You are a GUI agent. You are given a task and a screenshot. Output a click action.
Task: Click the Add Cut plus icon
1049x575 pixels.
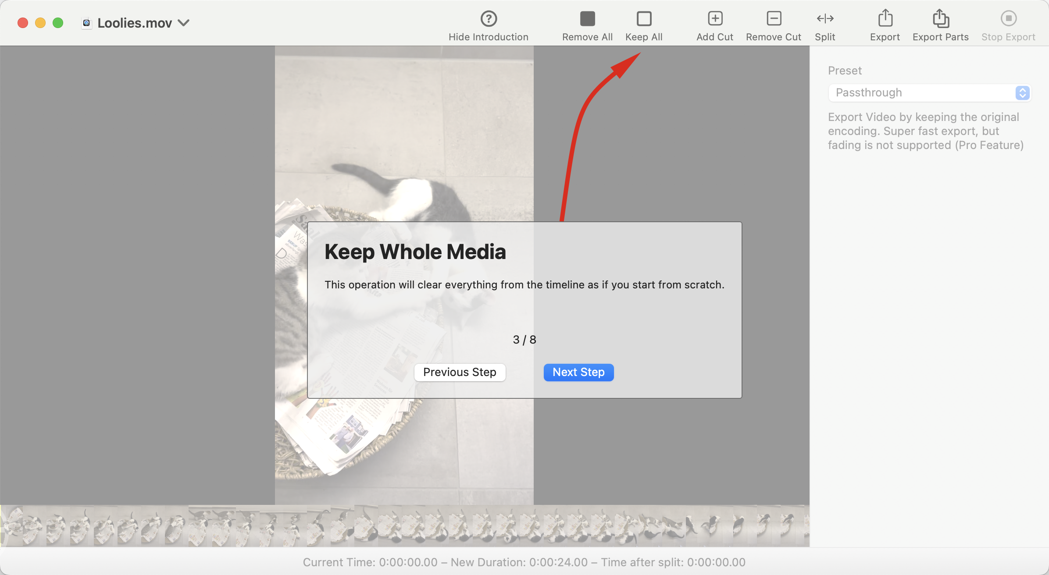click(715, 19)
